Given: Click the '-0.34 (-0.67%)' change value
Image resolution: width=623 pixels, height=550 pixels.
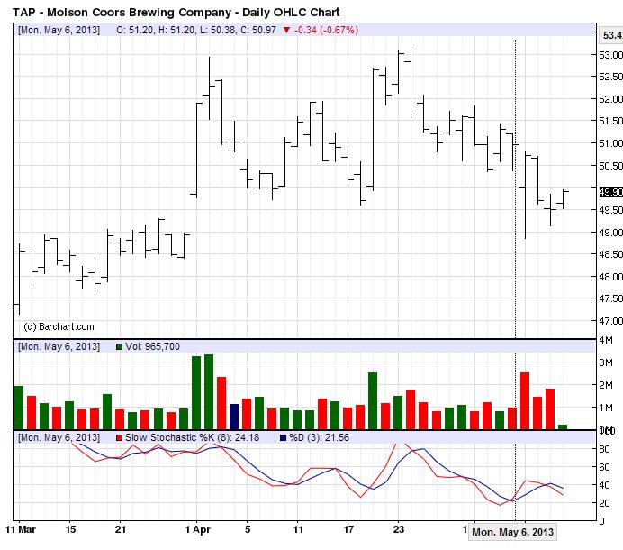Looking at the screenshot, I should coord(326,30).
